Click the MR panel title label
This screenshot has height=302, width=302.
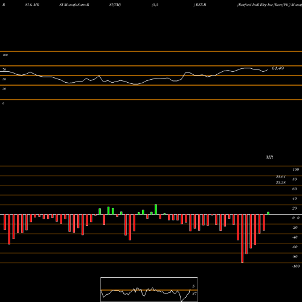pyautogui.click(x=269, y=157)
